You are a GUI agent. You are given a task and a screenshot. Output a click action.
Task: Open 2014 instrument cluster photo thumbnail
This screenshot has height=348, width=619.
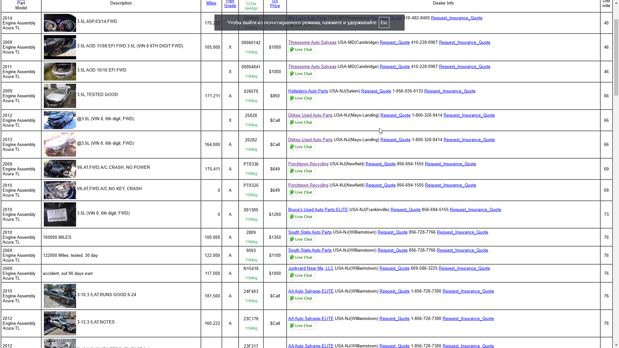(x=60, y=23)
